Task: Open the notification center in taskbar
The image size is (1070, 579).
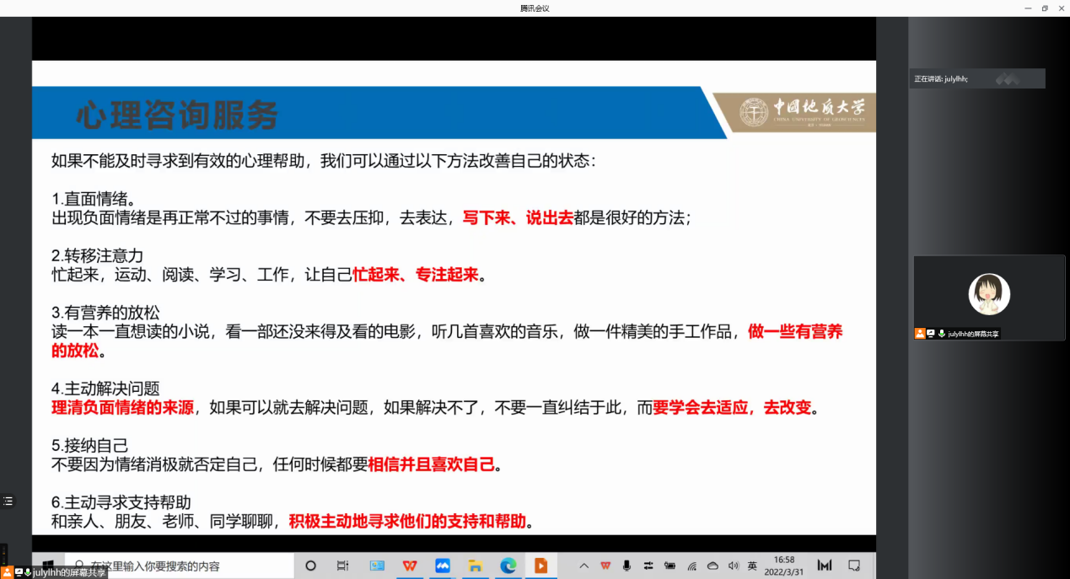Action: (x=854, y=566)
